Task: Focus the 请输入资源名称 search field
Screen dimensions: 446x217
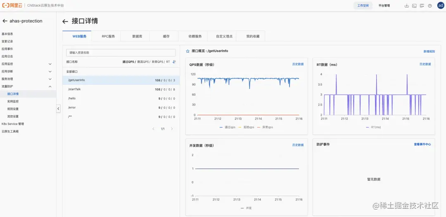Action: pos(121,52)
